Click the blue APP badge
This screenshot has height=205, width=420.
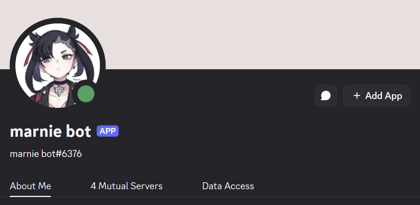108,131
